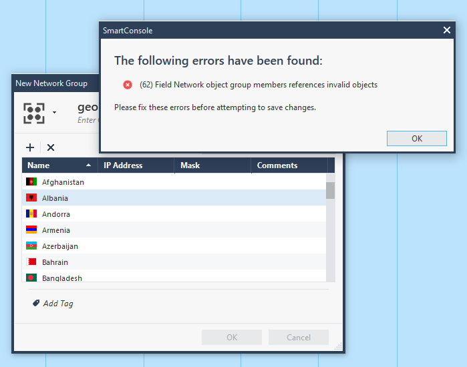
Task: Select the Afghanistan row
Action: [174, 181]
